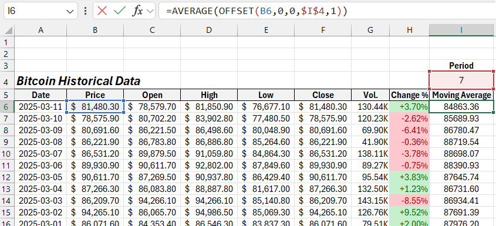
Task: Select price cell 78,575.90 in column B
Action: 95,119
